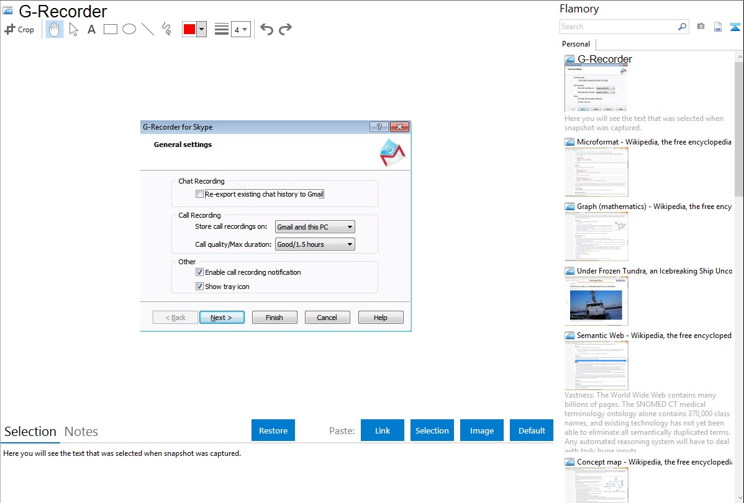Viewport: 744px width, 503px height.
Task: Click the red color swatch
Action: (x=189, y=29)
